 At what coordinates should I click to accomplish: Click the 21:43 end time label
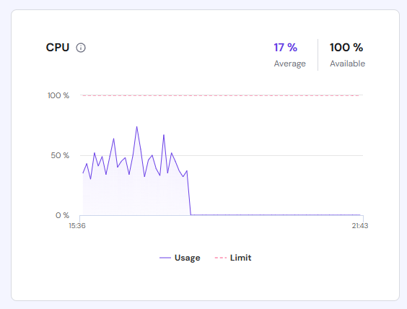(360, 226)
